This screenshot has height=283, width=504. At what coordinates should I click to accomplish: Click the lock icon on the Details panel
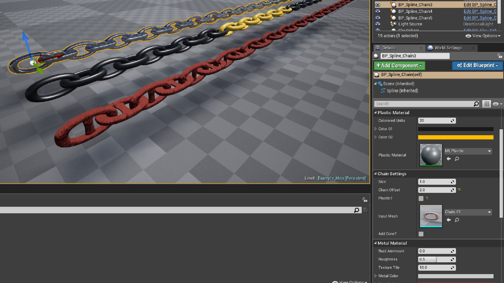500,56
